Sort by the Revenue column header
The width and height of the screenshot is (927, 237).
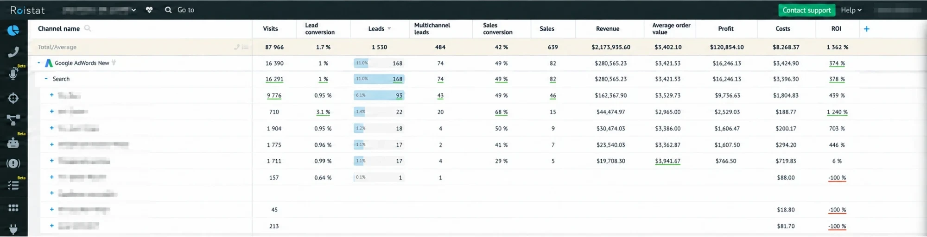pos(608,29)
